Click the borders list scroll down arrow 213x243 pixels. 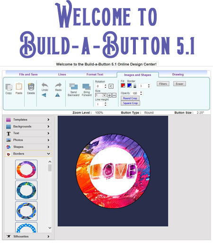point(50,228)
